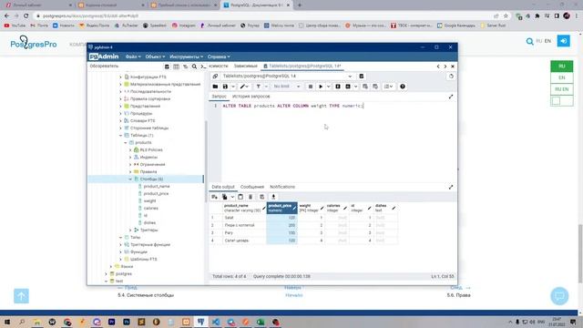Click Add row icon in Data output
This screenshot has width=583, height=328.
(215, 197)
